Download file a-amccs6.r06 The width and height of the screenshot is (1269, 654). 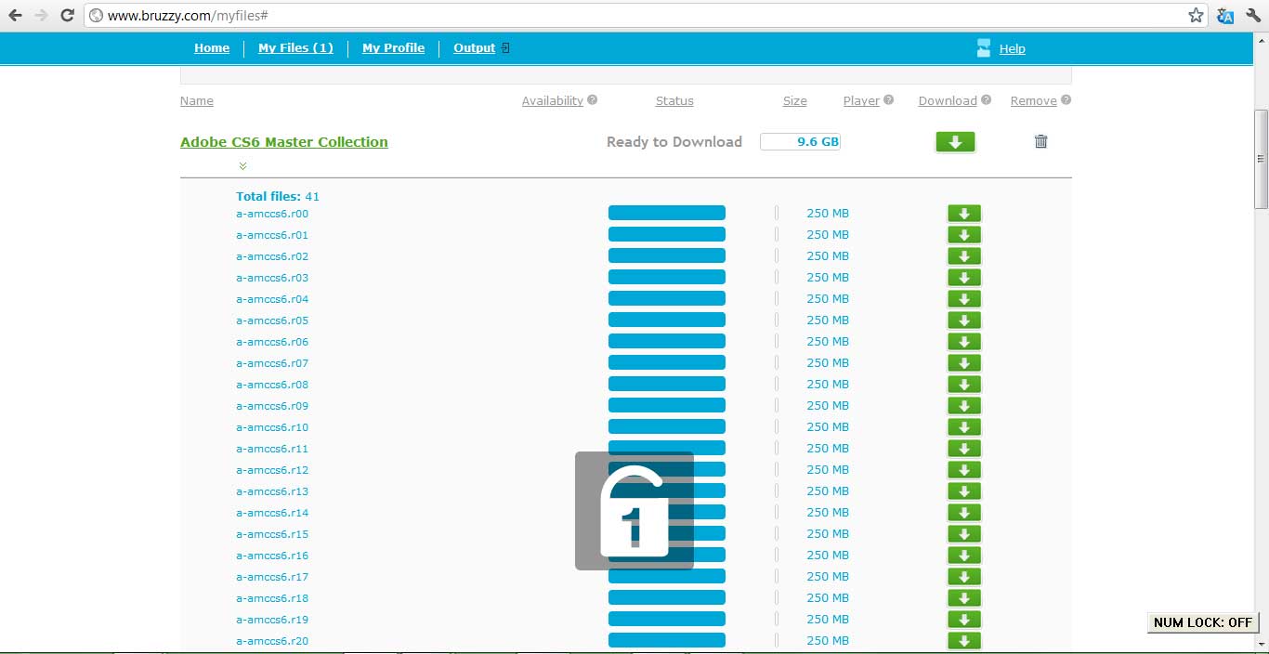pos(964,342)
